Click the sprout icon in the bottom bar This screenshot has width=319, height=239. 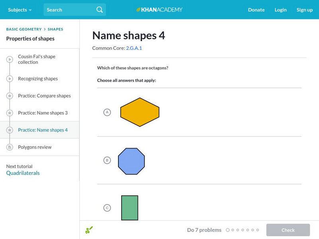(x=89, y=230)
